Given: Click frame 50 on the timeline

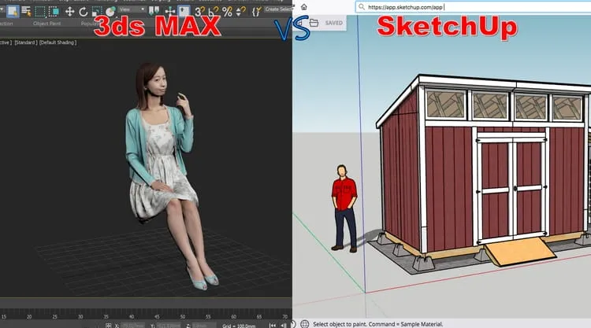Looking at the screenshot, I should click(x=183, y=317).
